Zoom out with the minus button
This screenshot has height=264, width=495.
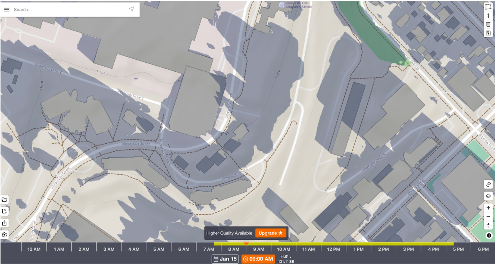point(488,217)
